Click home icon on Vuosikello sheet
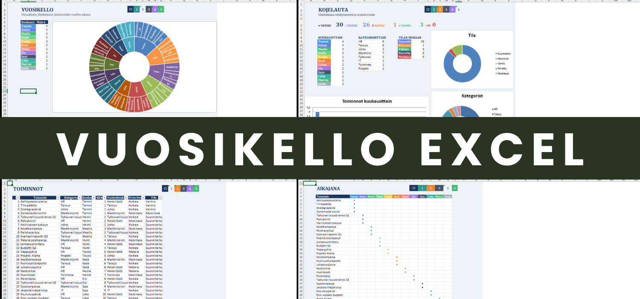640x299 pixels. click(130, 9)
